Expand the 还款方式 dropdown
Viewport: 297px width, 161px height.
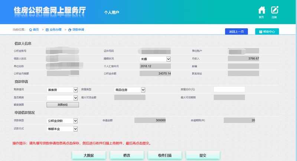tap(62, 129)
